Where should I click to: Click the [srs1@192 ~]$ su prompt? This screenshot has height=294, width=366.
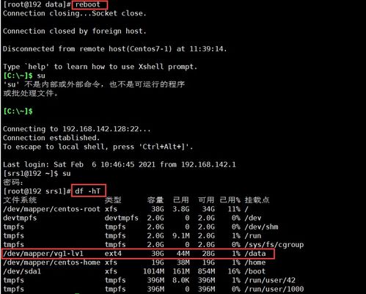pos(37,174)
